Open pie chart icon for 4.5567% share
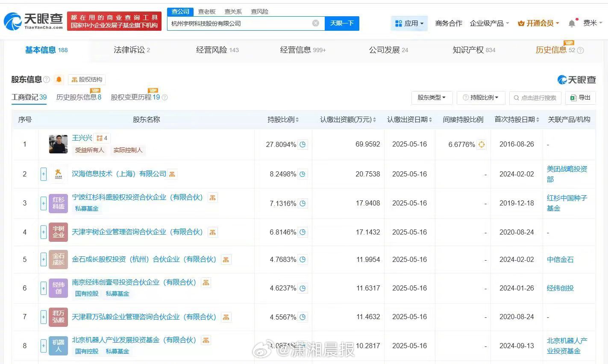 click(x=303, y=317)
